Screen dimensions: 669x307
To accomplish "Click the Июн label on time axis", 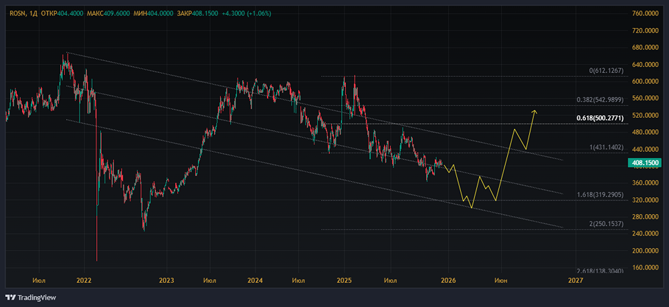I will pyautogui.click(x=500, y=281).
